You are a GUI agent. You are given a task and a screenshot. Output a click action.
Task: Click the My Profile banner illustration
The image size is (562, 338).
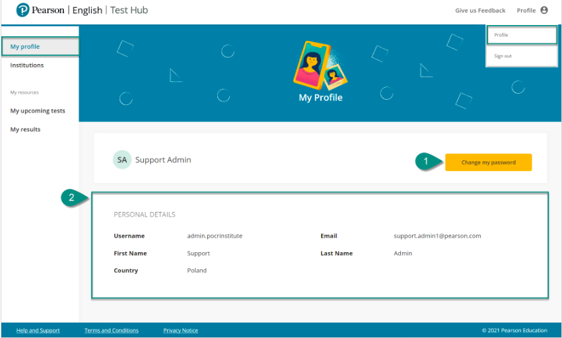coord(320,65)
